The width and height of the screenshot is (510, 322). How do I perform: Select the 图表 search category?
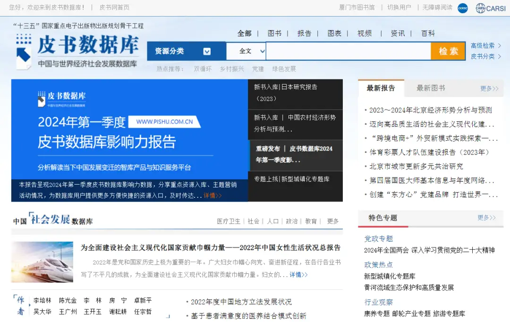(x=334, y=33)
